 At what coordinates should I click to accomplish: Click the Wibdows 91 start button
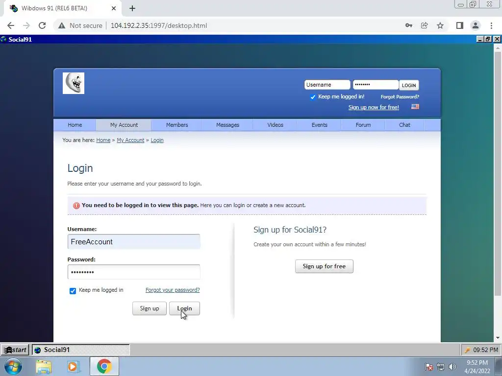tap(15, 350)
